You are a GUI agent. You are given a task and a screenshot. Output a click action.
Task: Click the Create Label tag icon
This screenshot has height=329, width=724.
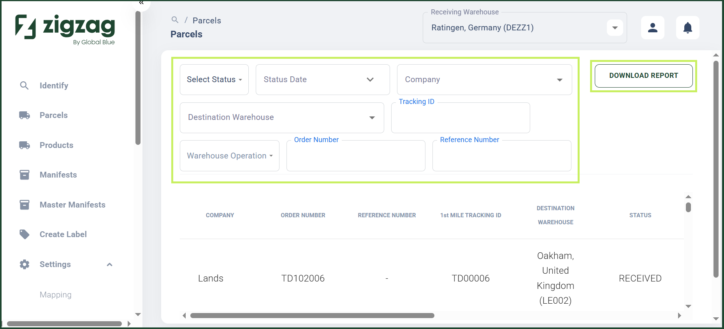[25, 234]
